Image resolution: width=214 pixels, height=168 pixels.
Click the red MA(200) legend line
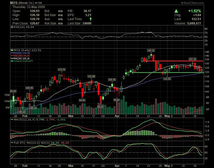(x=12, y=56)
